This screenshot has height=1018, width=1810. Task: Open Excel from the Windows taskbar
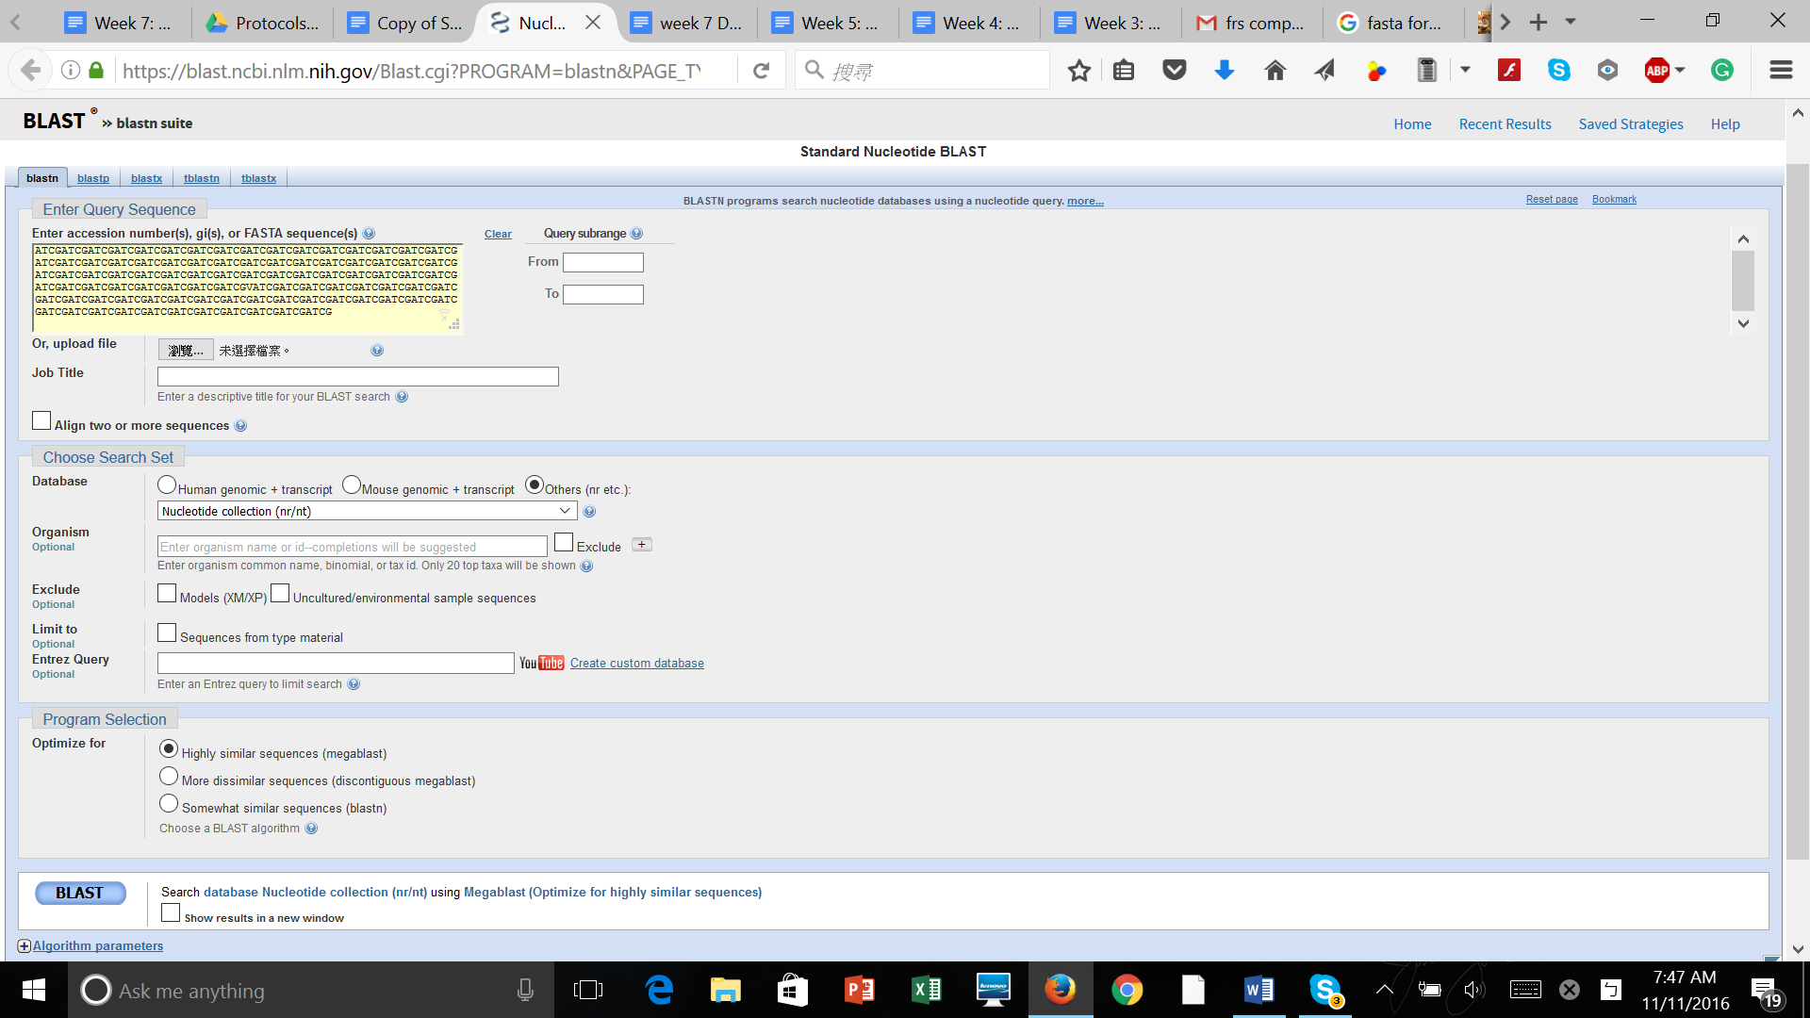click(x=926, y=990)
